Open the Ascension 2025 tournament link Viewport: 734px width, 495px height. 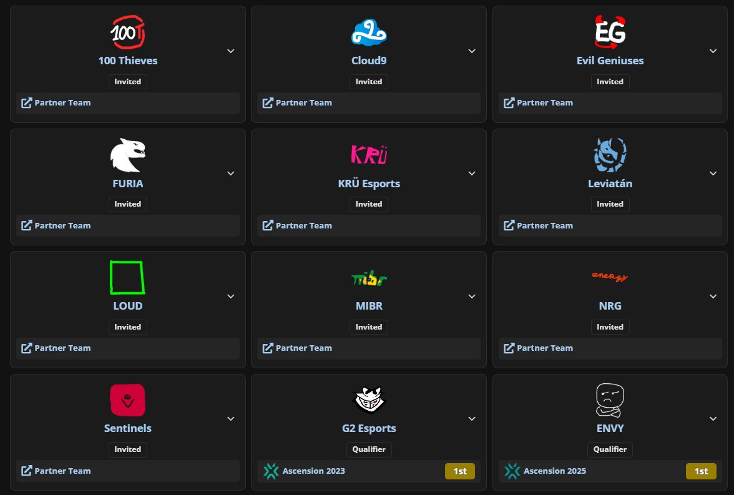(x=555, y=471)
